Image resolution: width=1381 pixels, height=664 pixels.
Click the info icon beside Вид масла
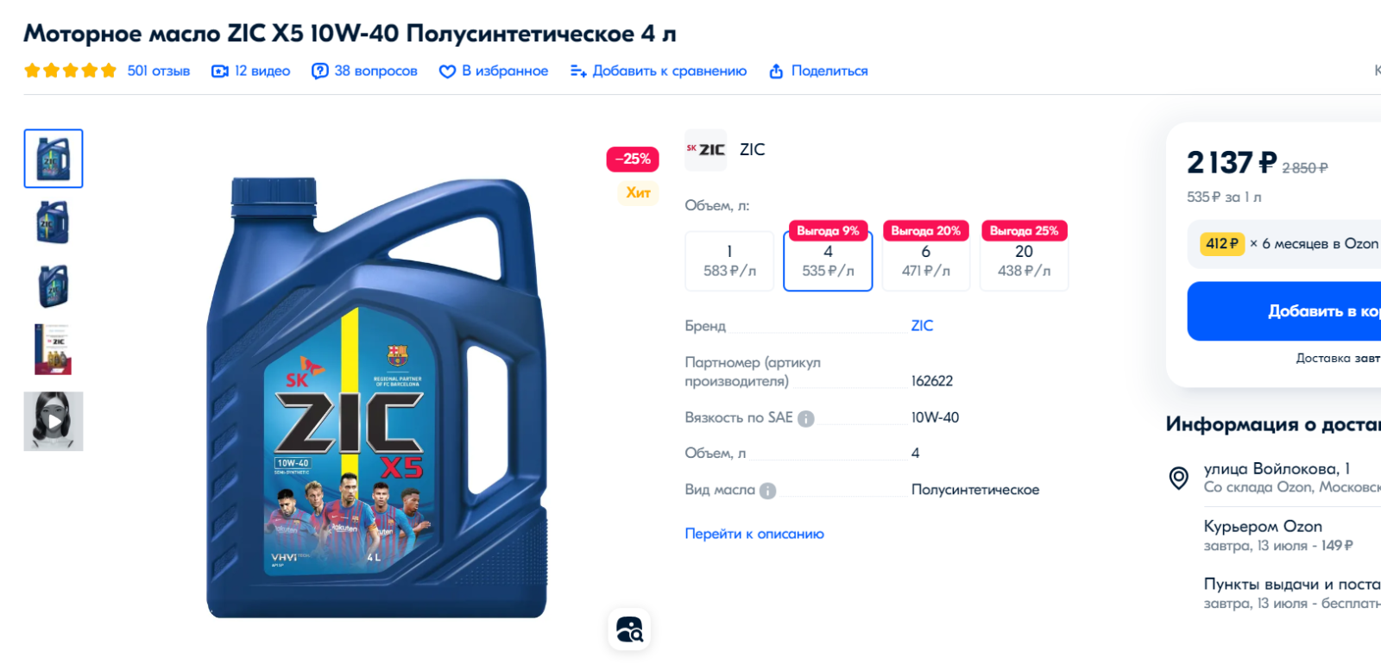click(767, 491)
